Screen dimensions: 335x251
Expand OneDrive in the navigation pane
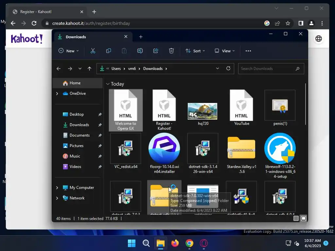pos(57,93)
